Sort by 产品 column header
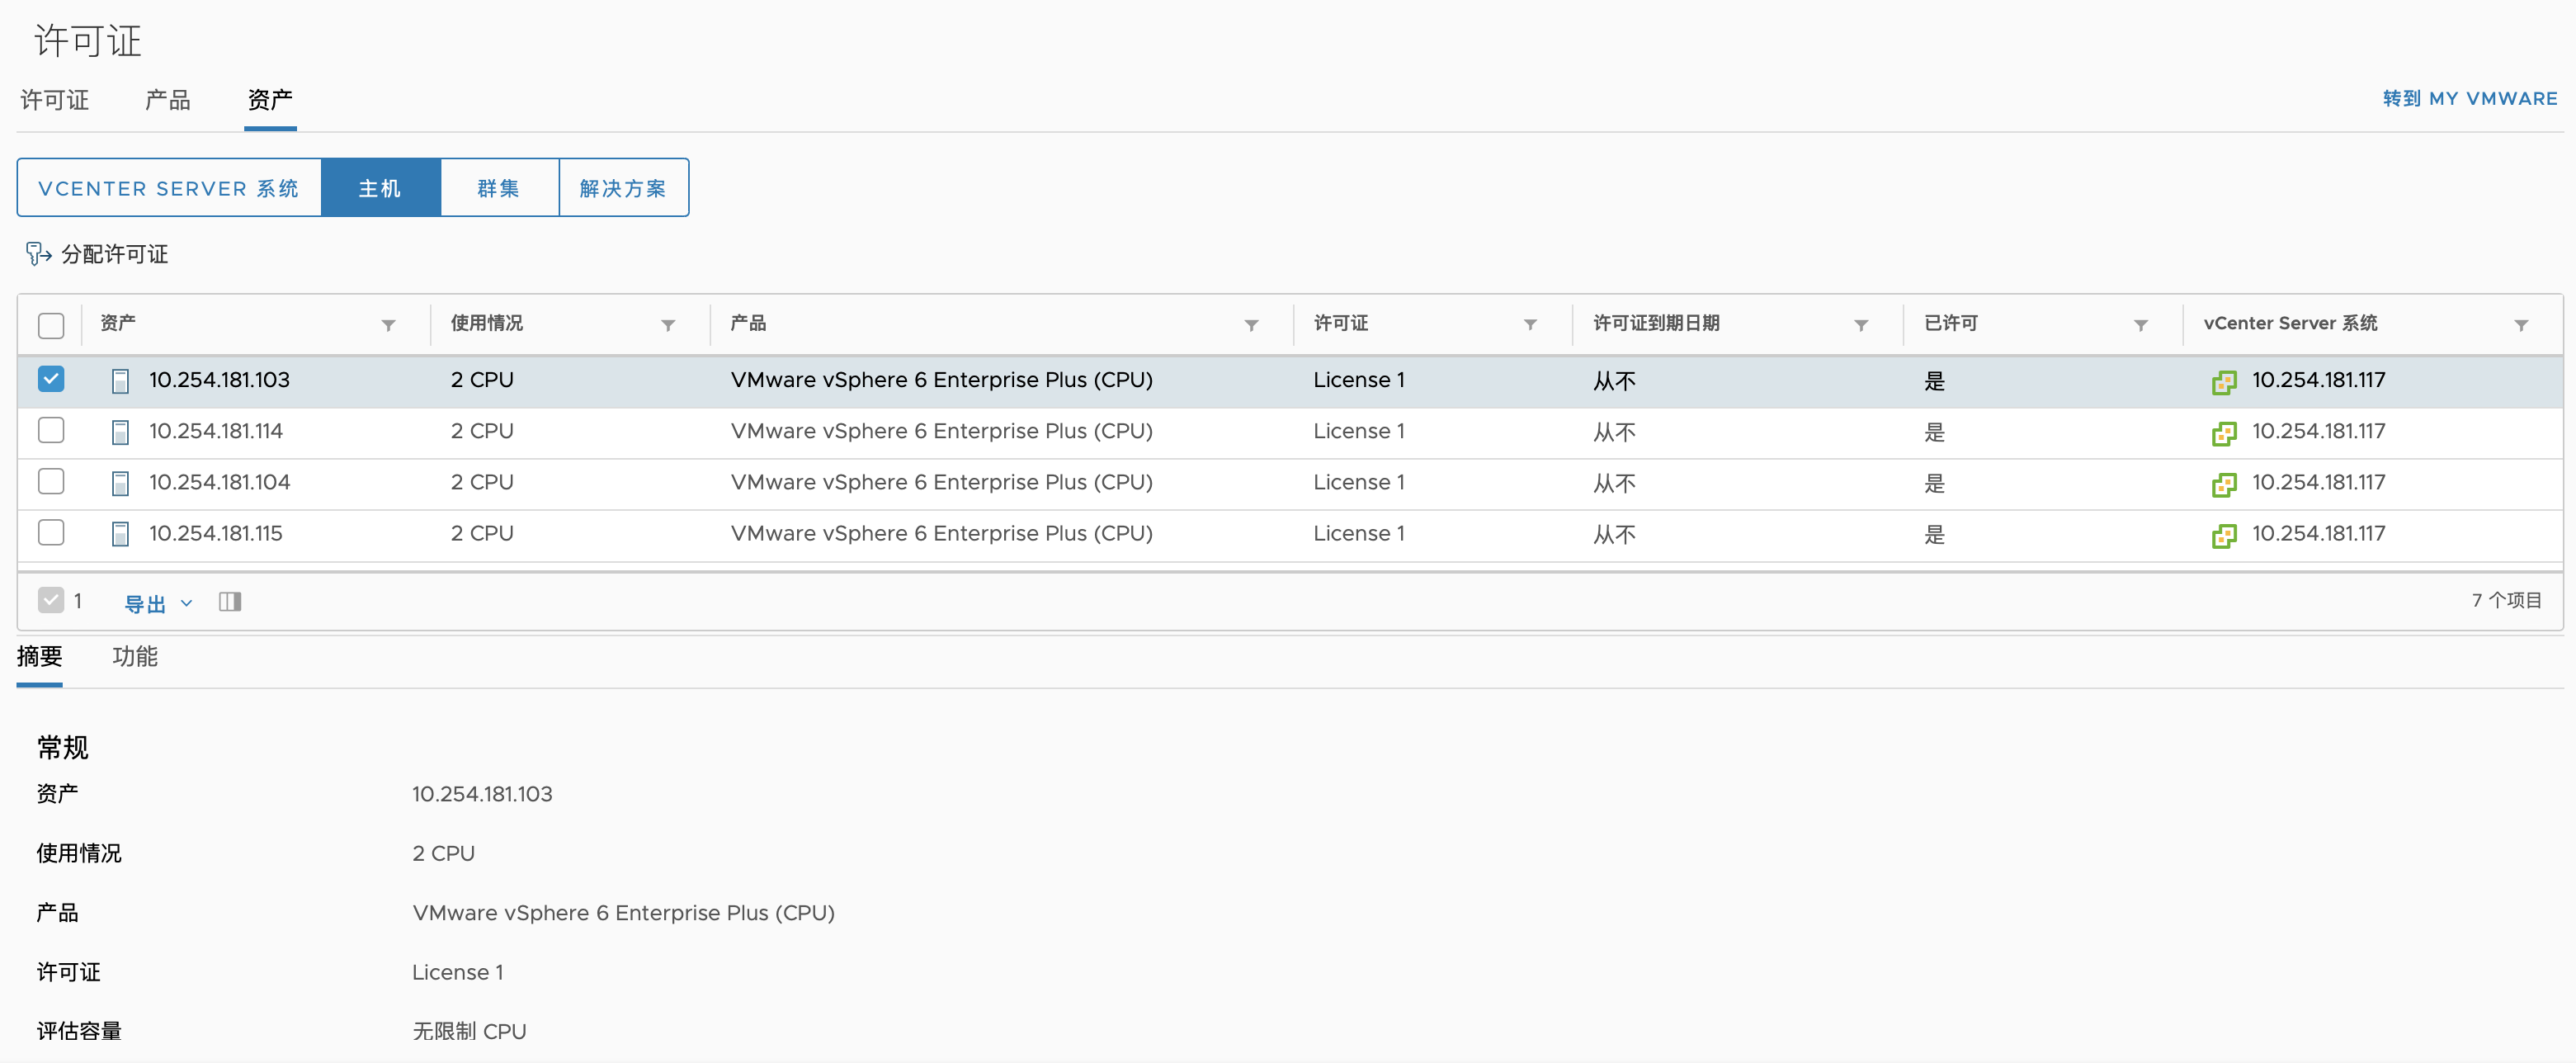2576x1063 pixels. pos(748,323)
